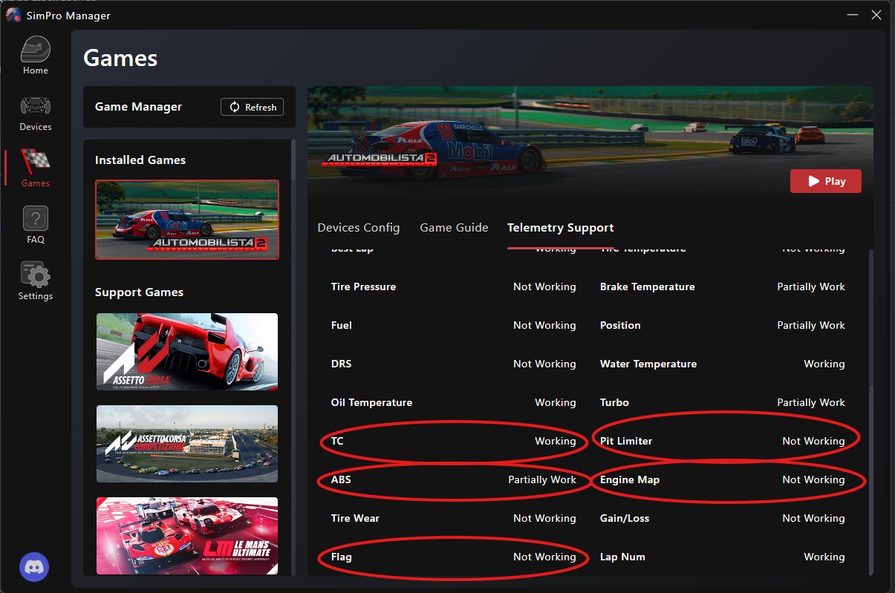Screen dimensions: 895x593
Task: Click the Pit Limiter label
Action: [x=626, y=441]
